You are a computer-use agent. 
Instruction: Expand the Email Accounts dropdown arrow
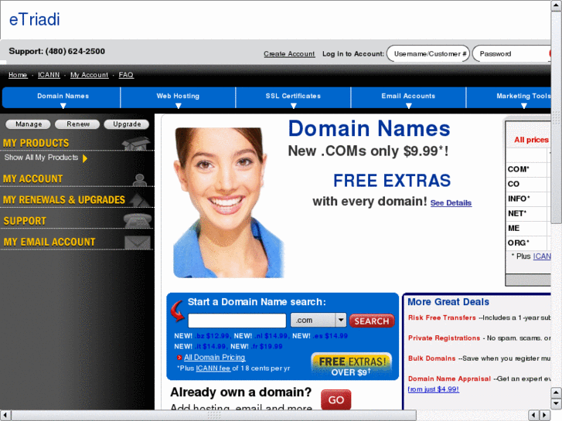coord(409,106)
